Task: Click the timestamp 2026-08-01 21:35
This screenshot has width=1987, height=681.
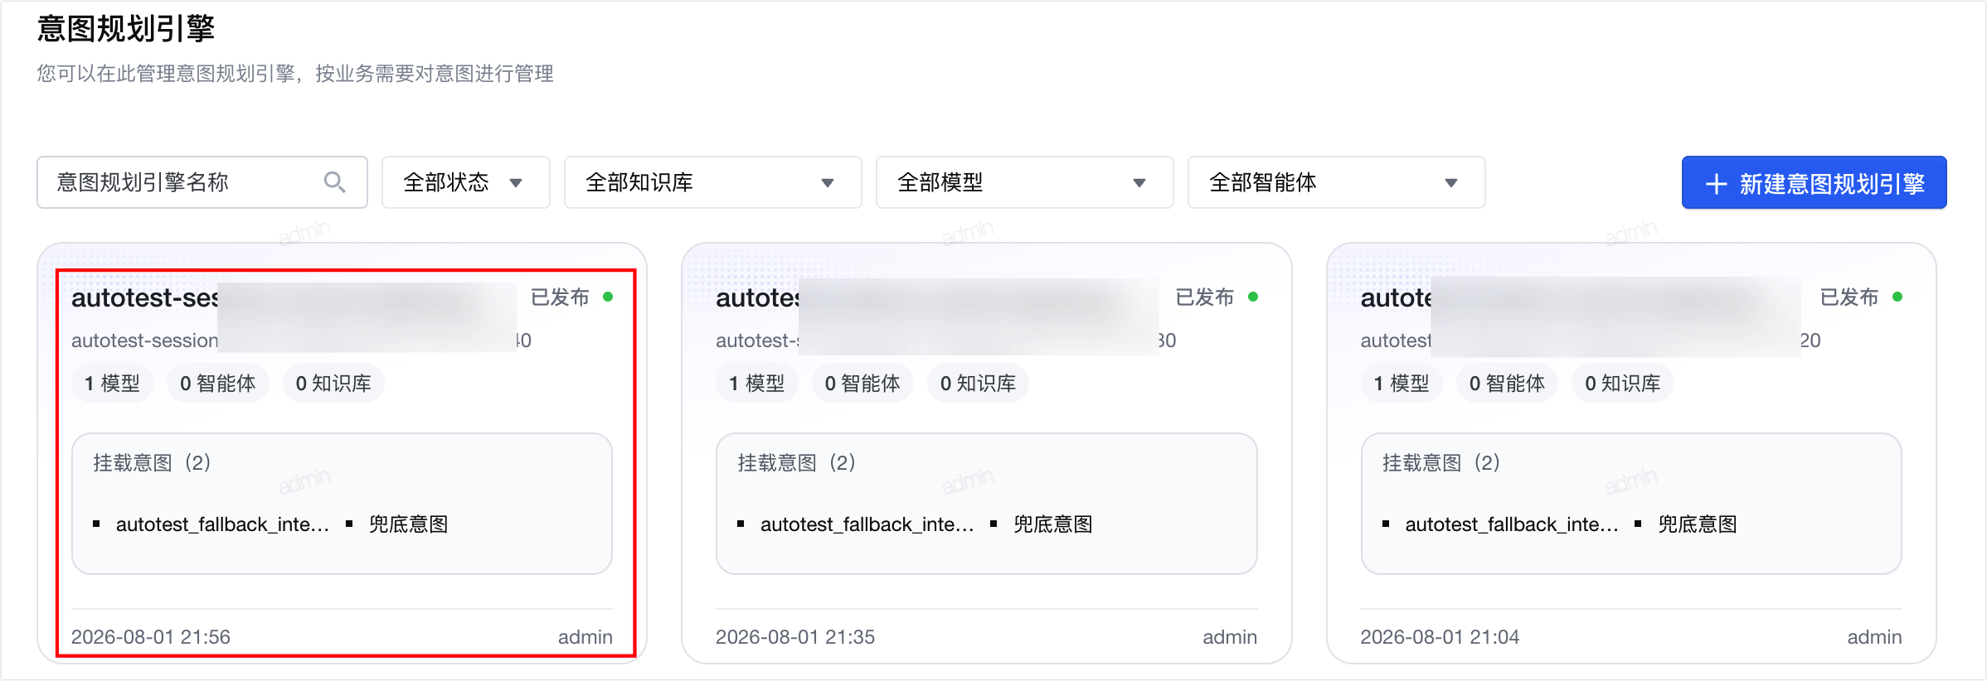Action: 795,637
